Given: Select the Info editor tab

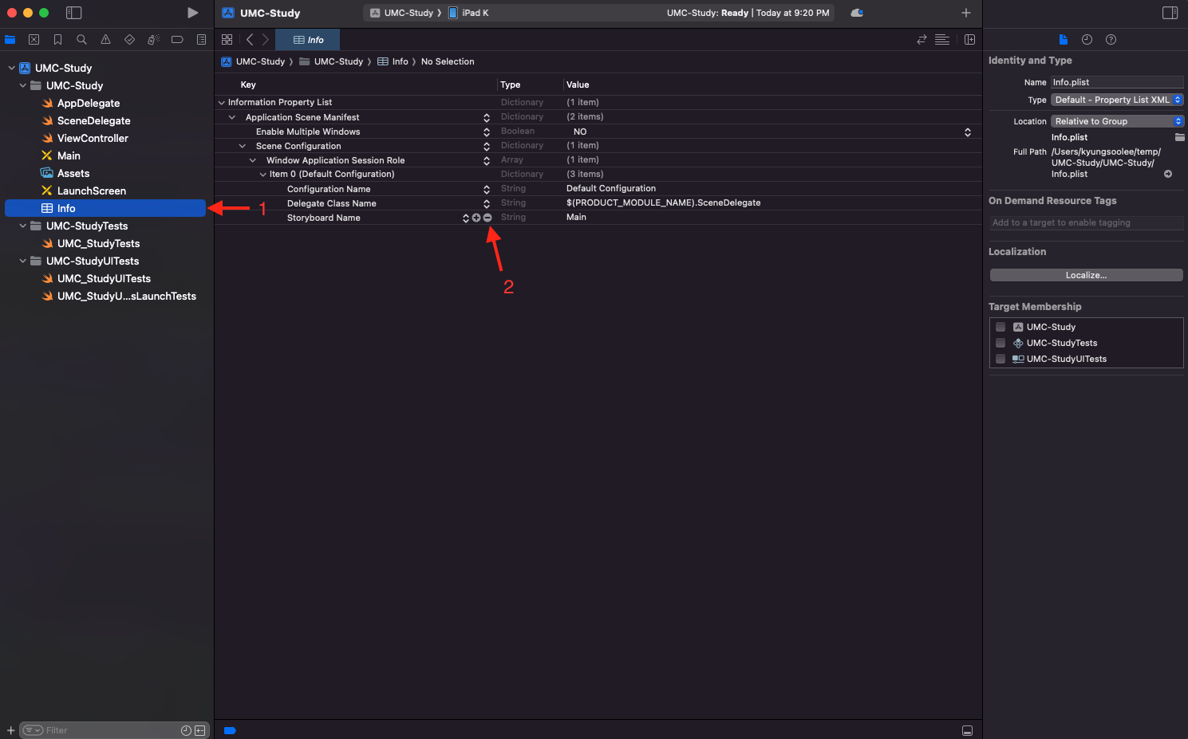Looking at the screenshot, I should pyautogui.click(x=308, y=40).
